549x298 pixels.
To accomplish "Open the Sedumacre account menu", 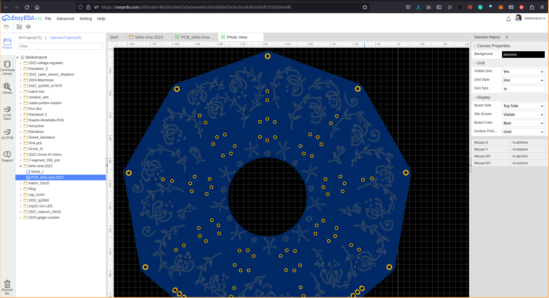I will [534, 18].
